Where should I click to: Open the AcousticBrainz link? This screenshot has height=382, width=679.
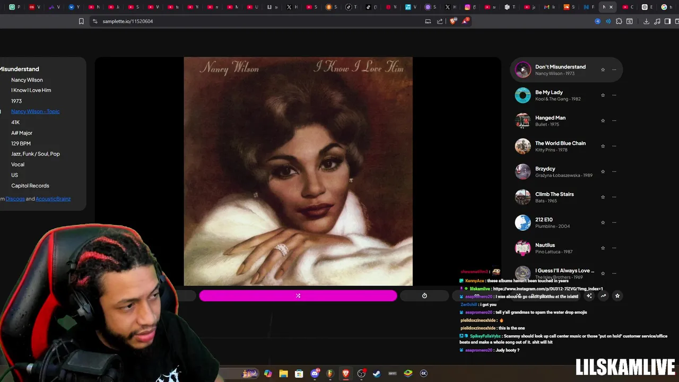click(53, 199)
